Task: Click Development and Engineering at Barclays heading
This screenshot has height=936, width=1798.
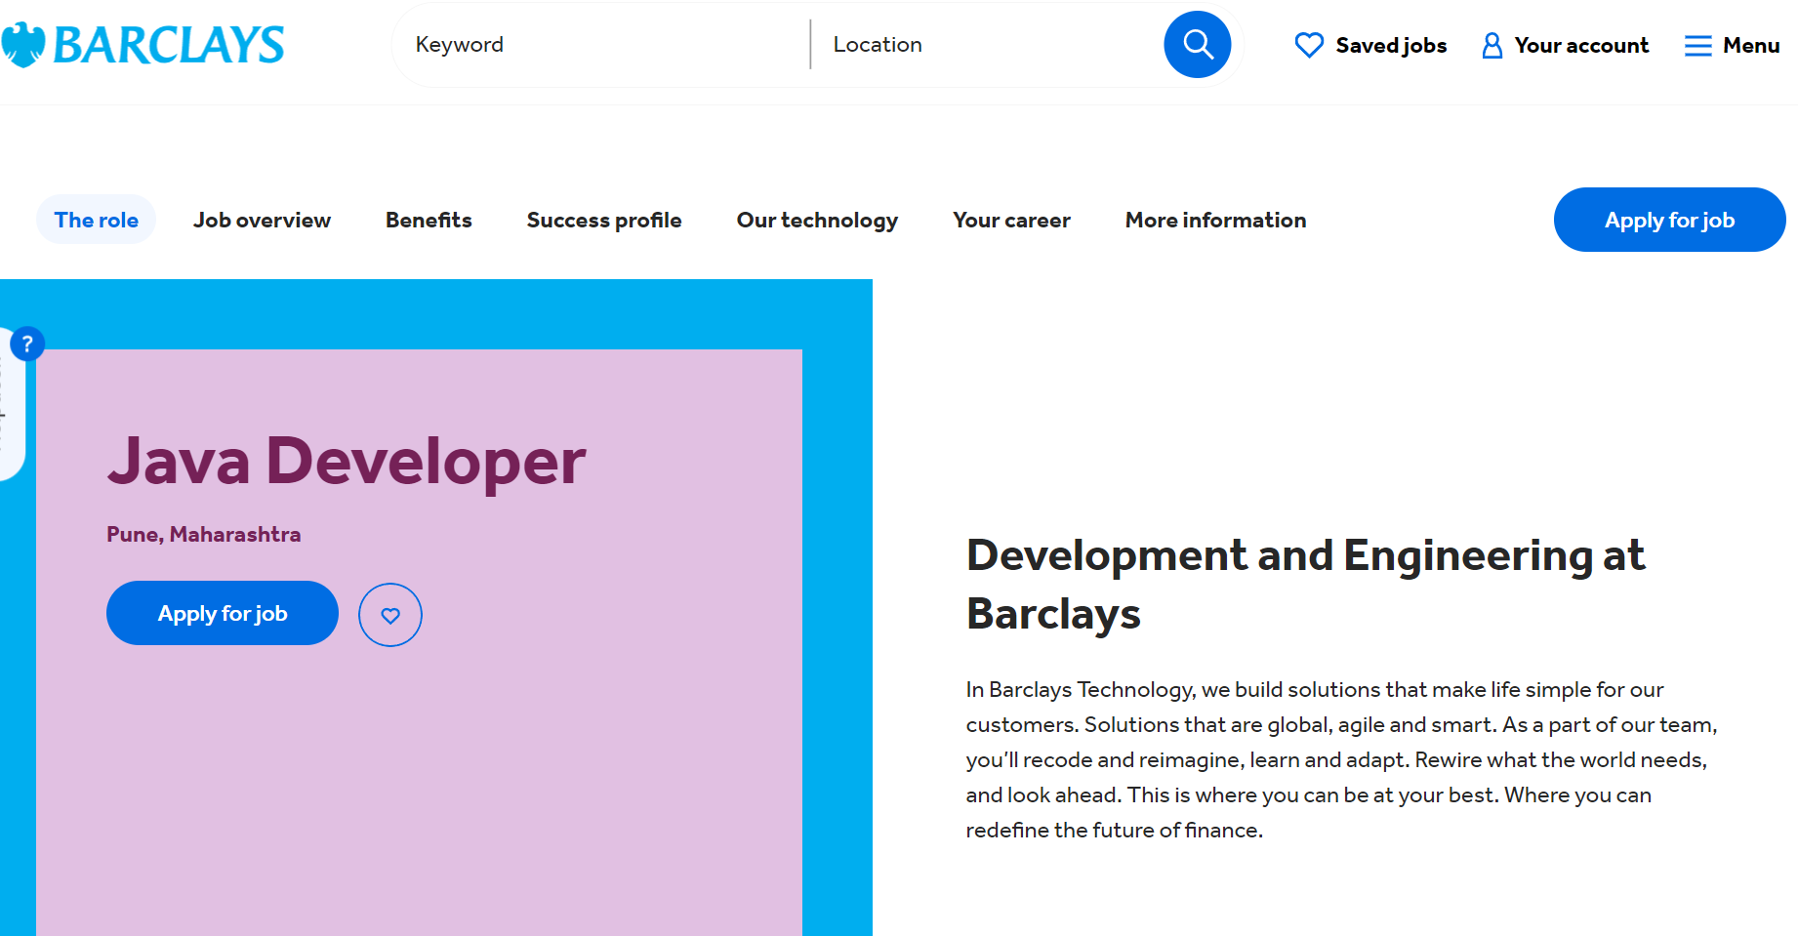Action: (1305, 585)
